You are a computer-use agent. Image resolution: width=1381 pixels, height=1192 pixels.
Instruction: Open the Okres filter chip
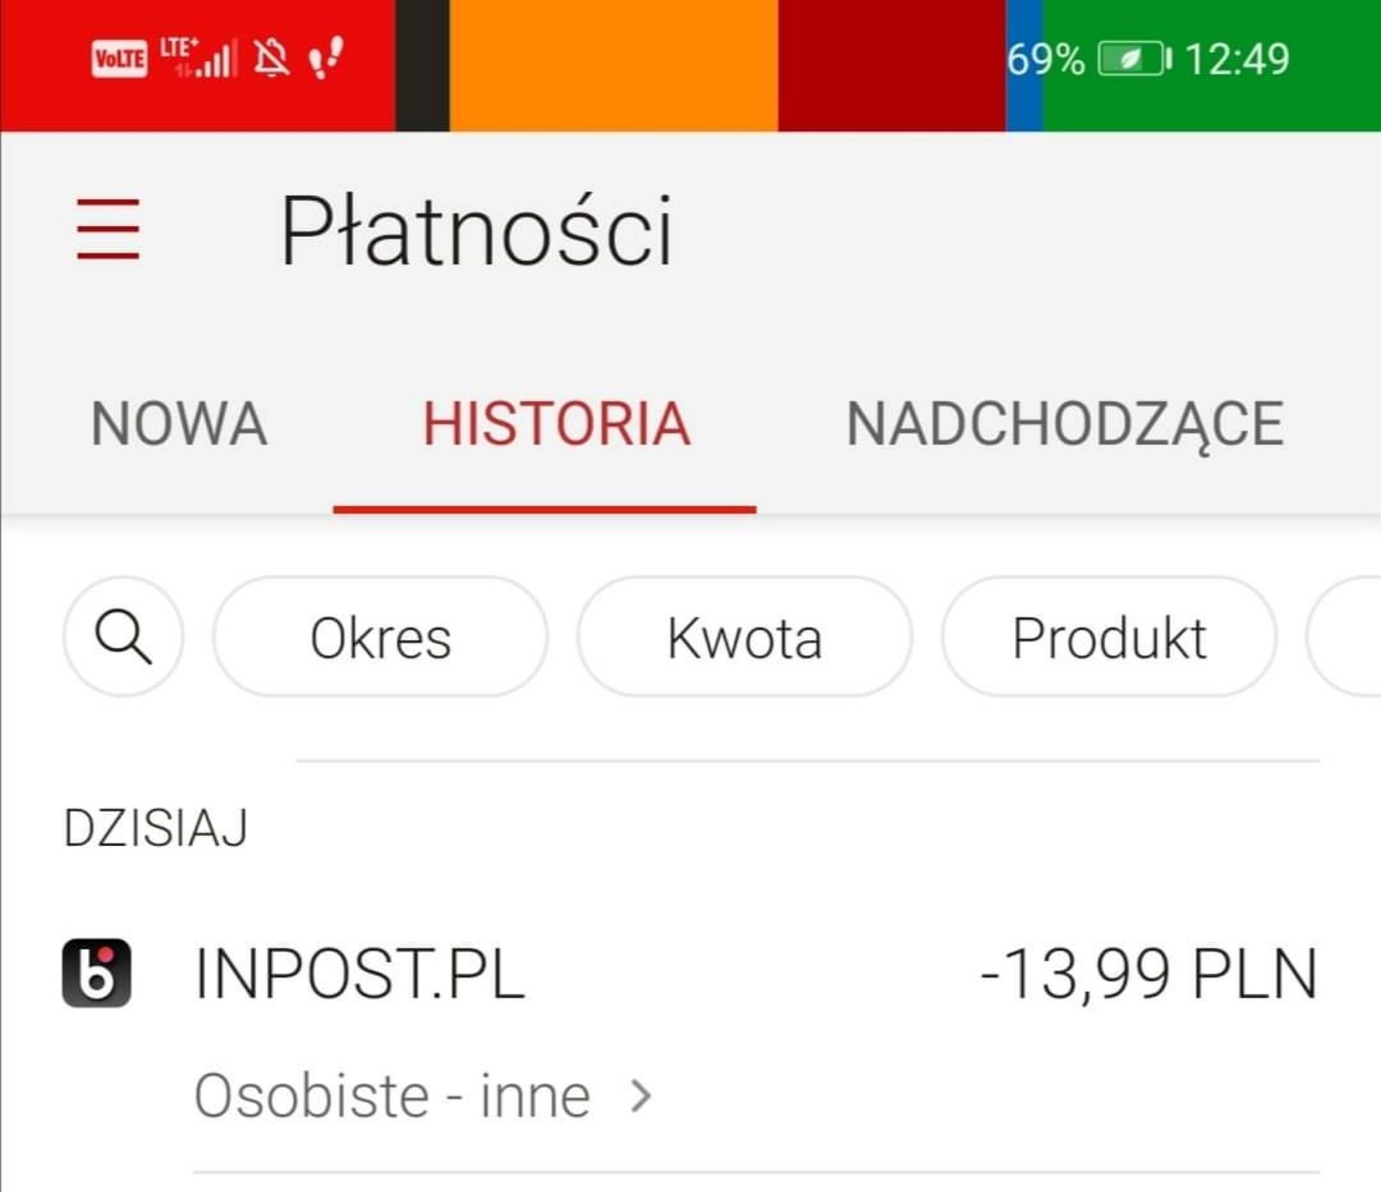click(x=381, y=637)
